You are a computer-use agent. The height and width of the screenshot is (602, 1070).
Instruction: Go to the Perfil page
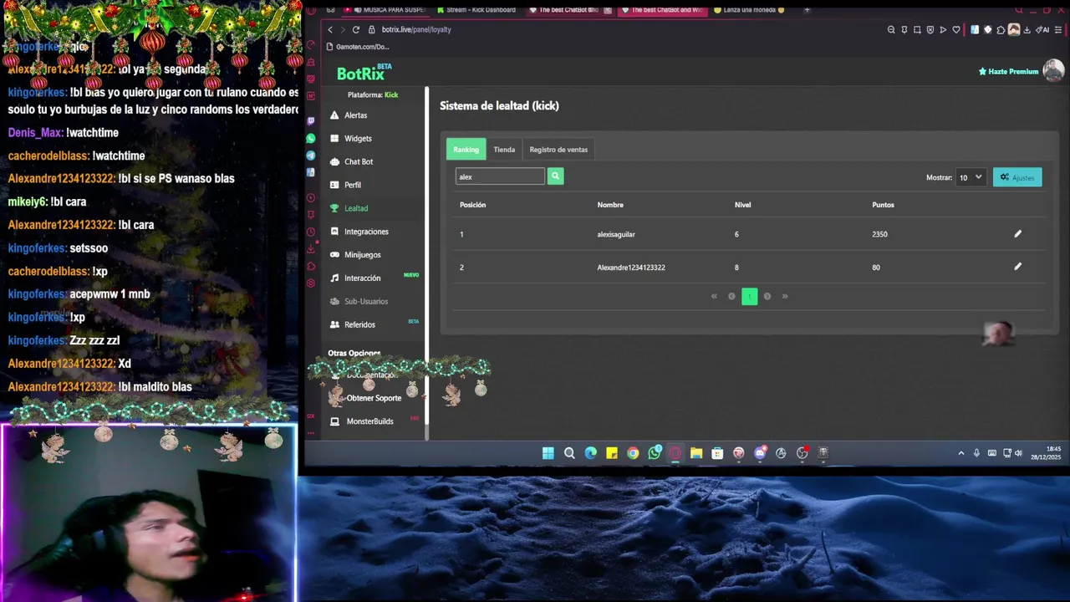(345, 185)
